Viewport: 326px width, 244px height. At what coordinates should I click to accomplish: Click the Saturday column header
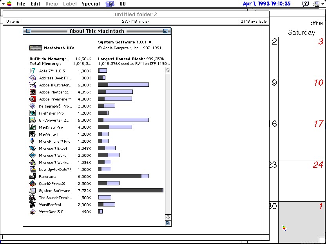[301, 32]
